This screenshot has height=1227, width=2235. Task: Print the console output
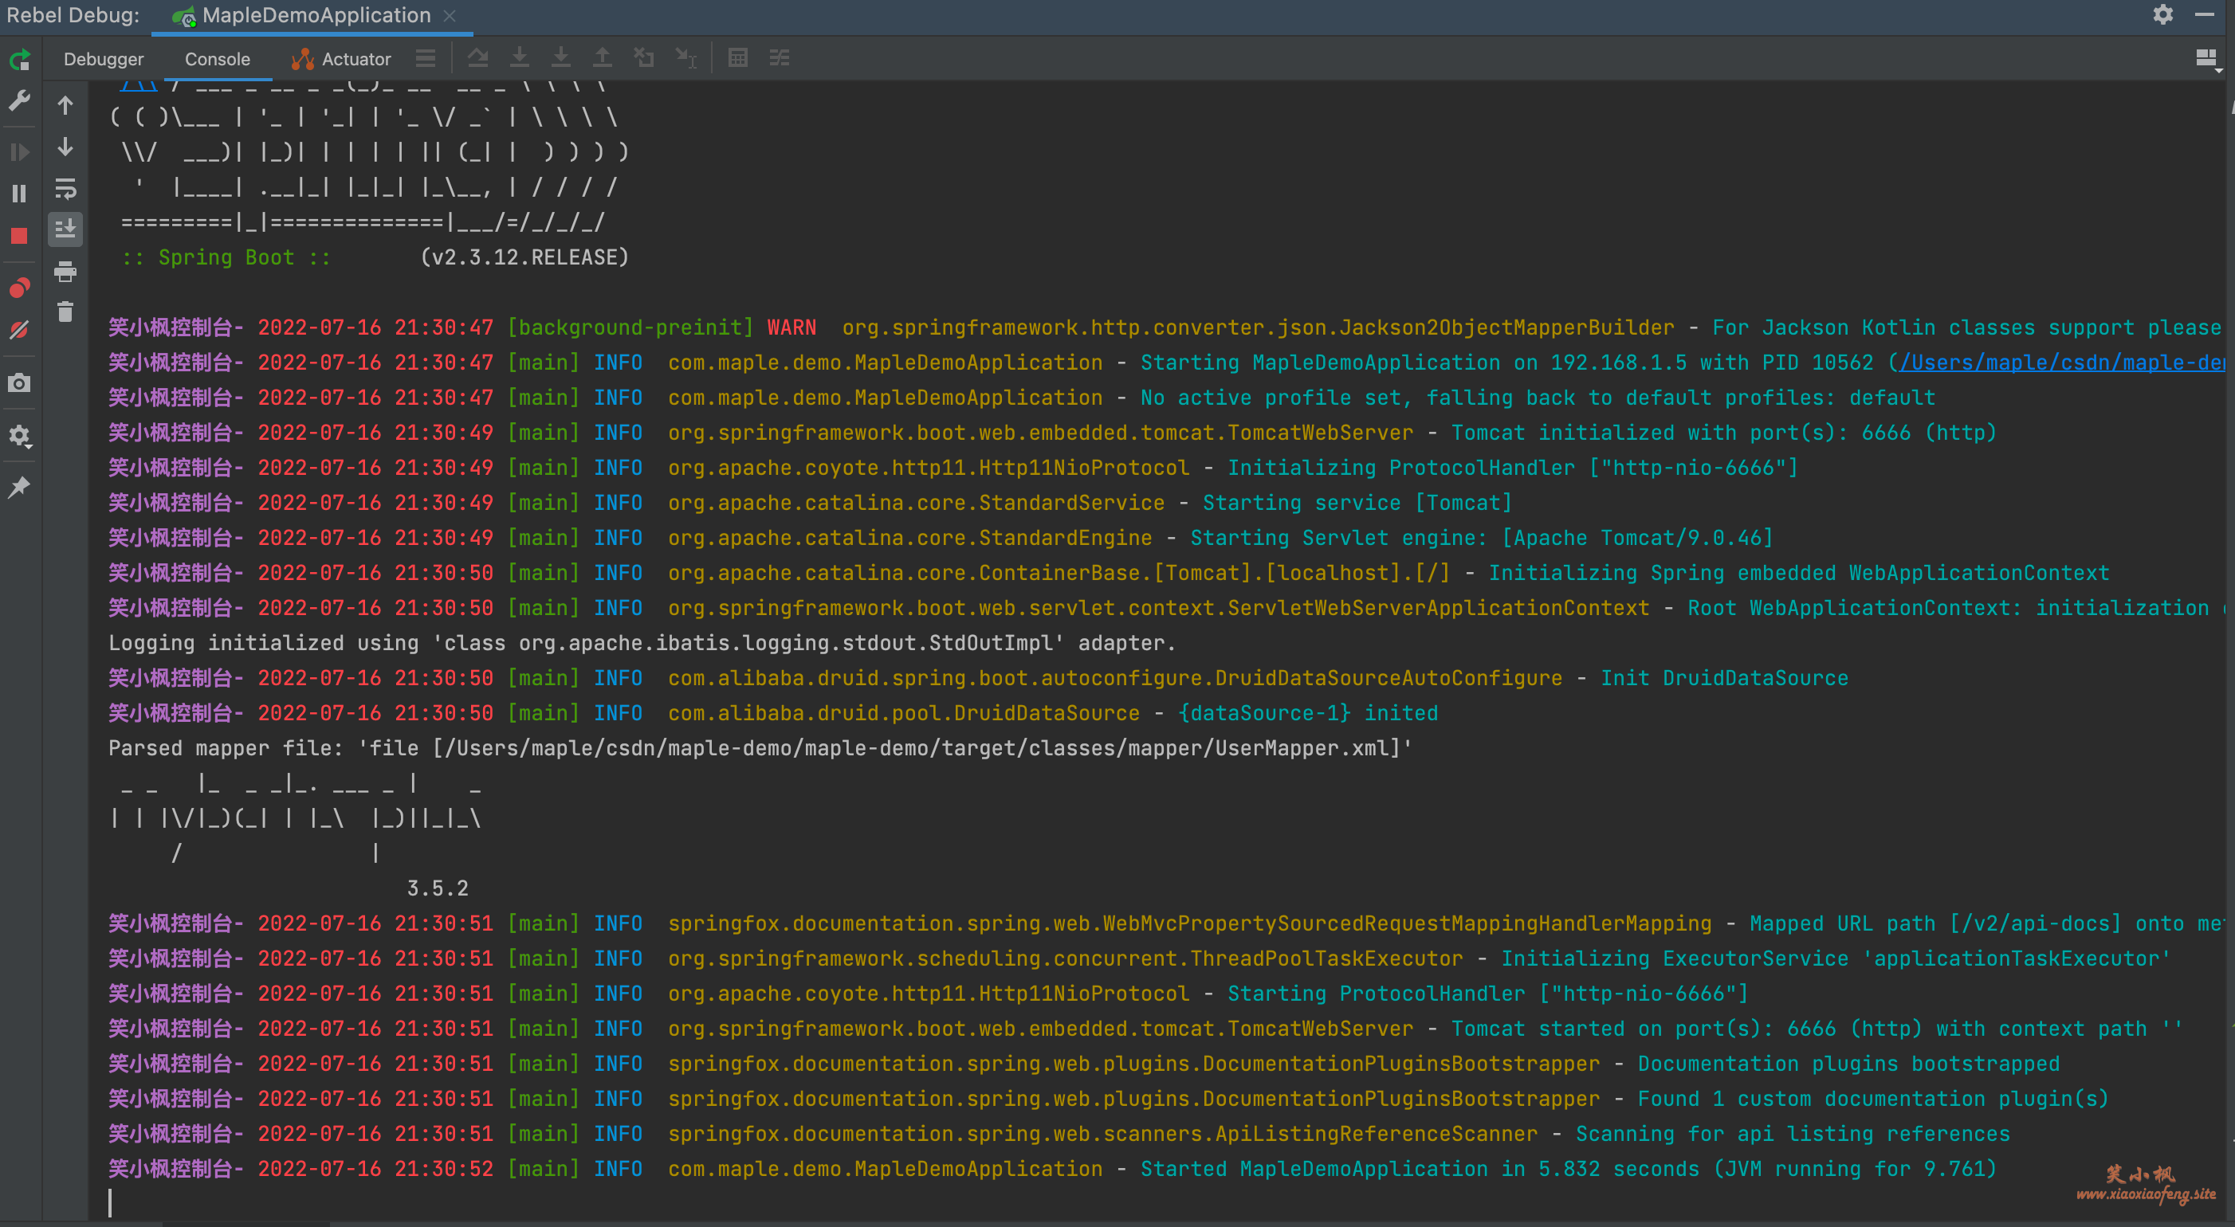pyautogui.click(x=65, y=272)
